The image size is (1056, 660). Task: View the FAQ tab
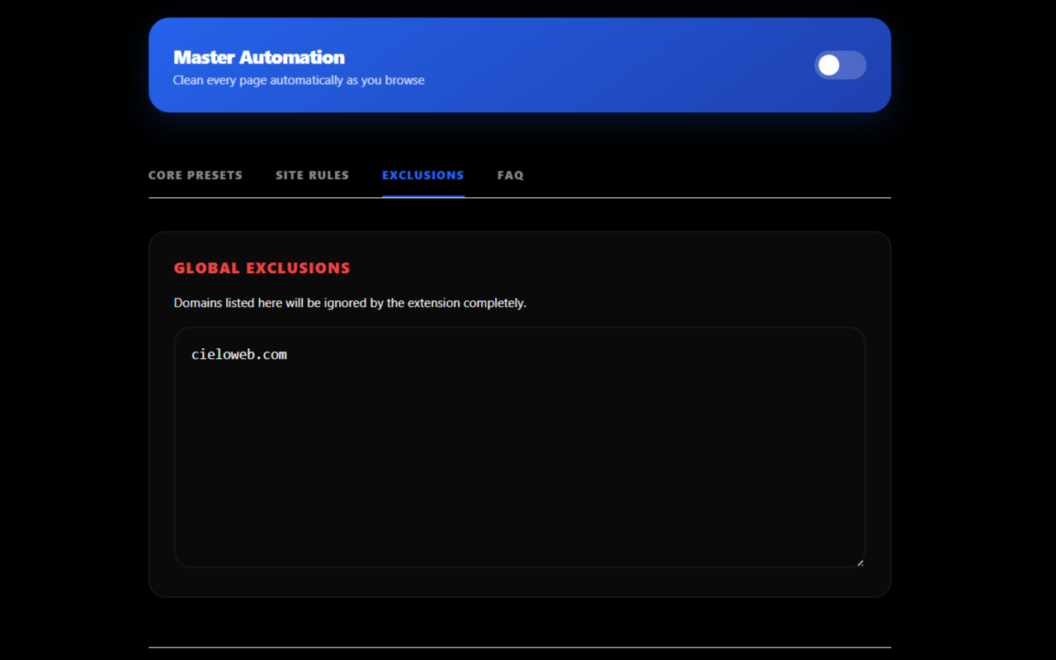(510, 175)
